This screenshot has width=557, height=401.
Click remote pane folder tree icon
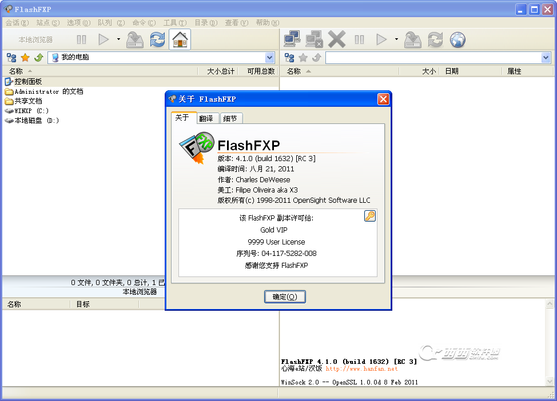[289, 58]
